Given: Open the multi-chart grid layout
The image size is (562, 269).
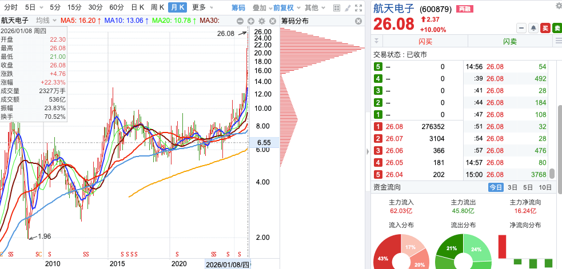Looking at the screenshot, I should [x=337, y=7].
